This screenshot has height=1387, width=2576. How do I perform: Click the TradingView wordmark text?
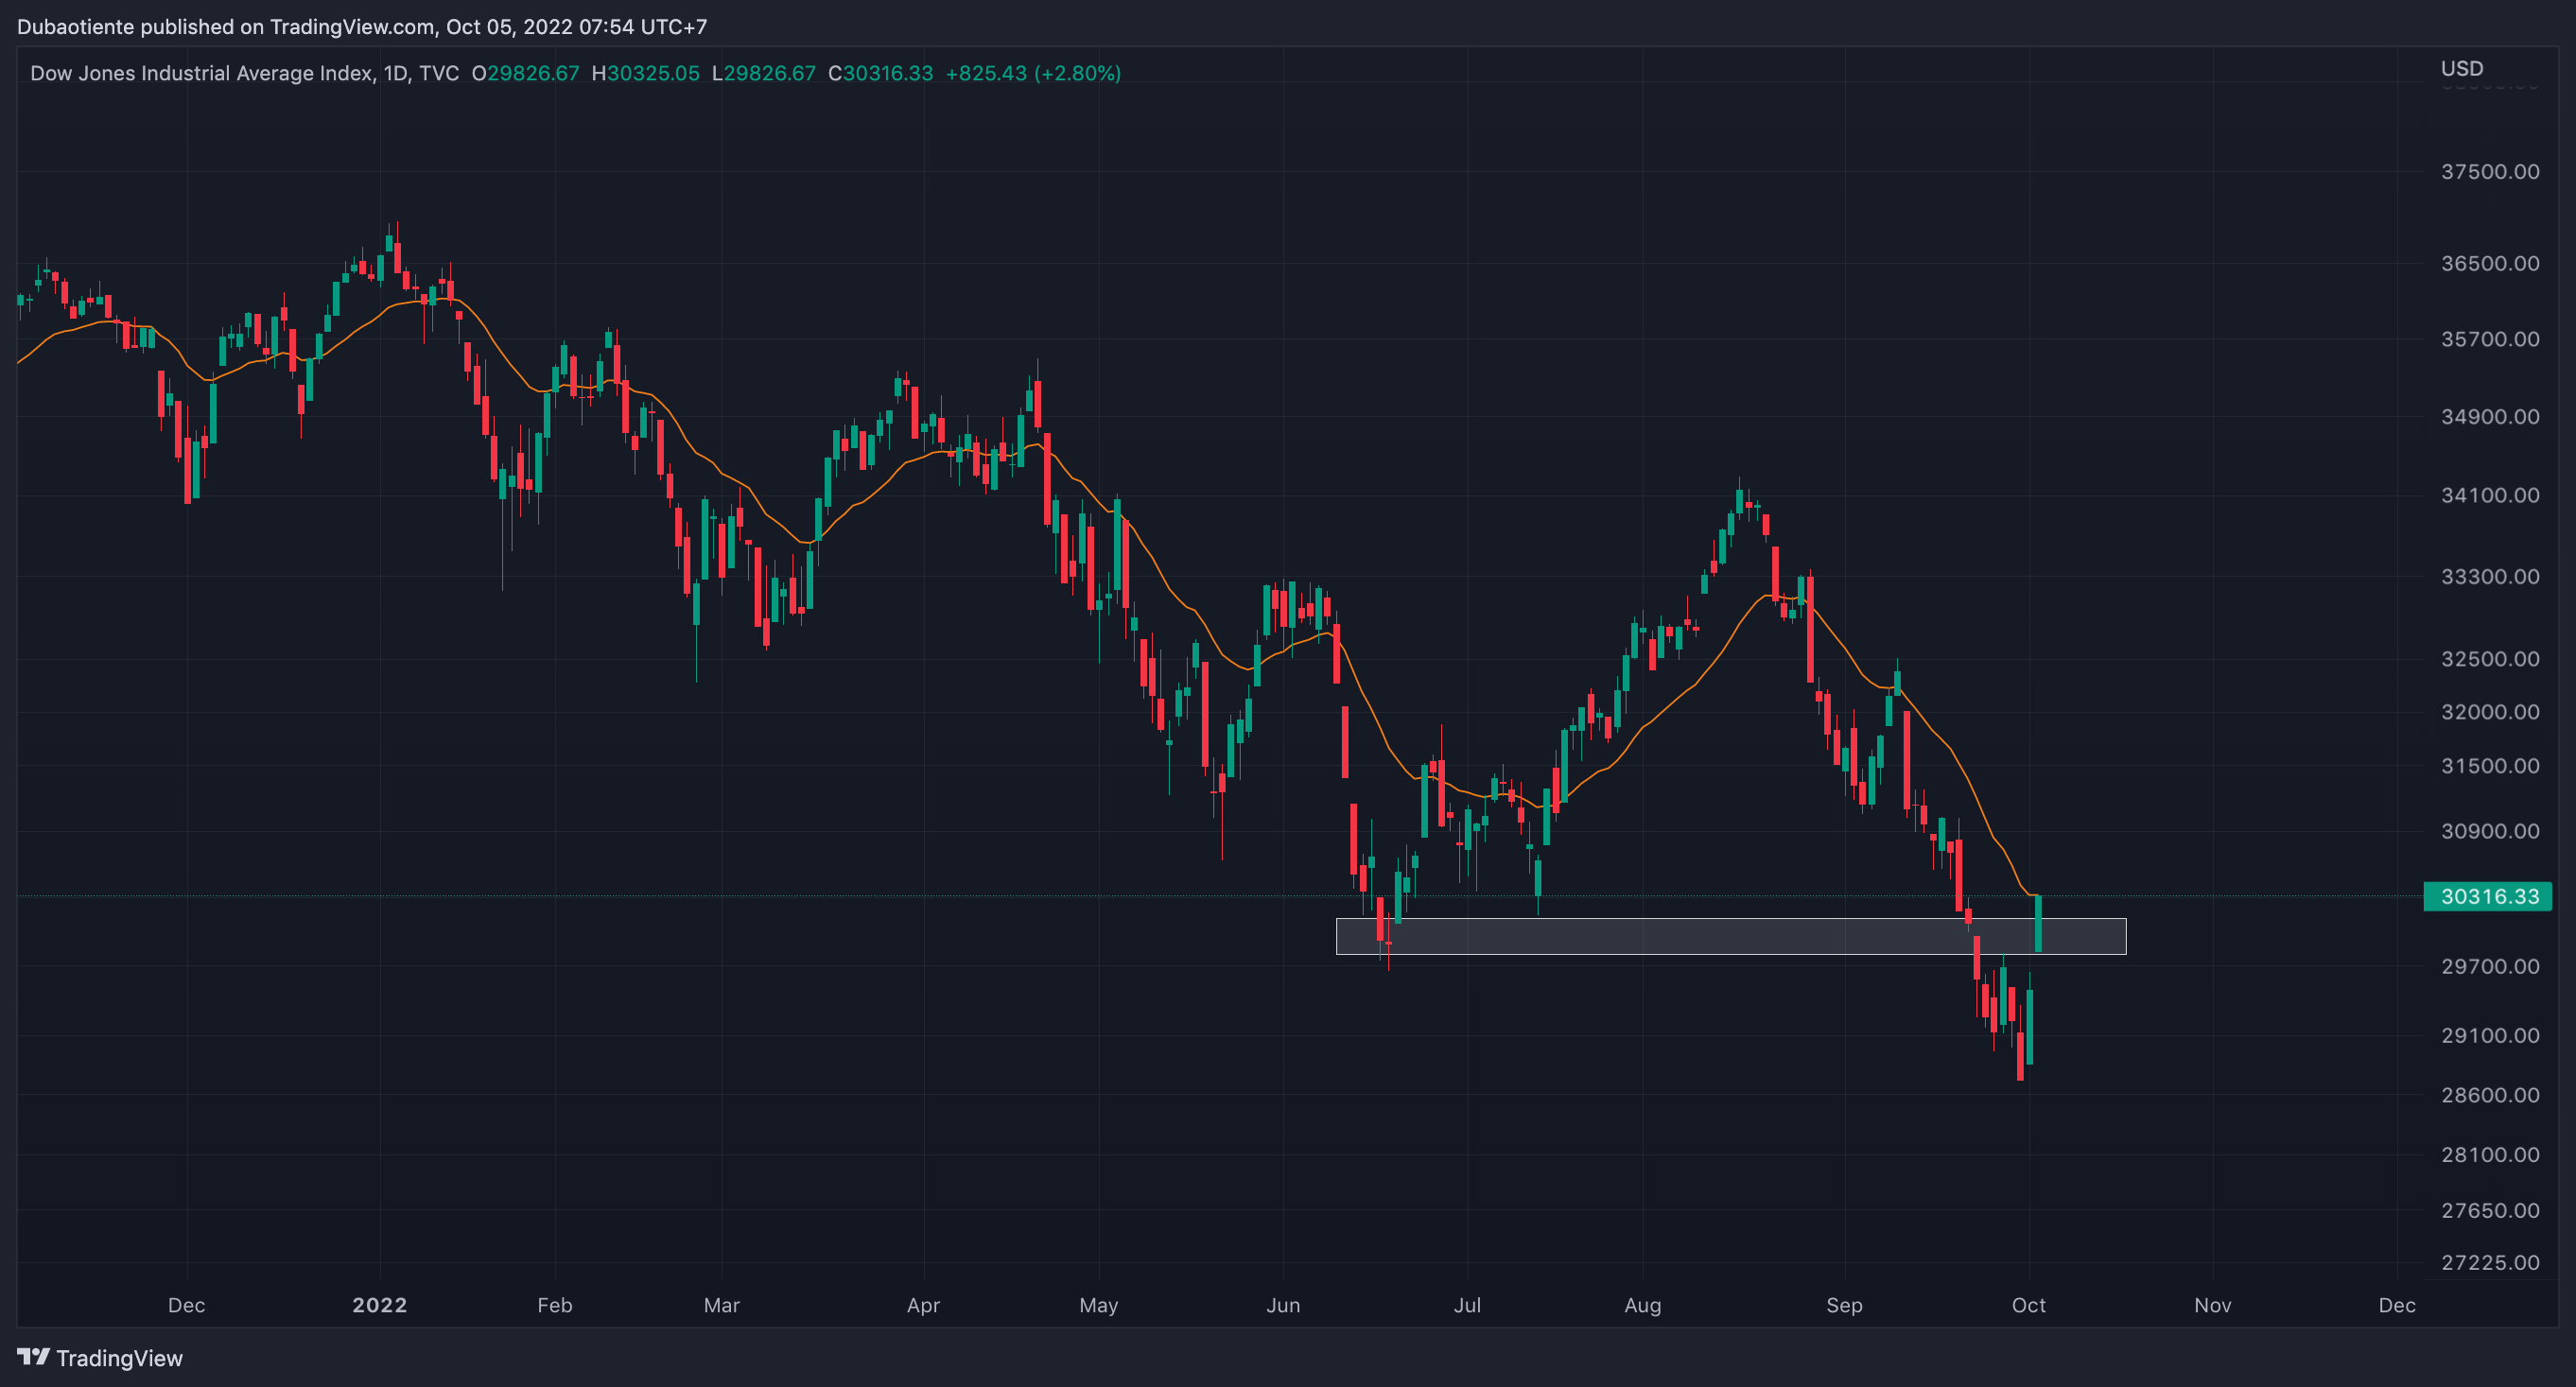(x=119, y=1358)
